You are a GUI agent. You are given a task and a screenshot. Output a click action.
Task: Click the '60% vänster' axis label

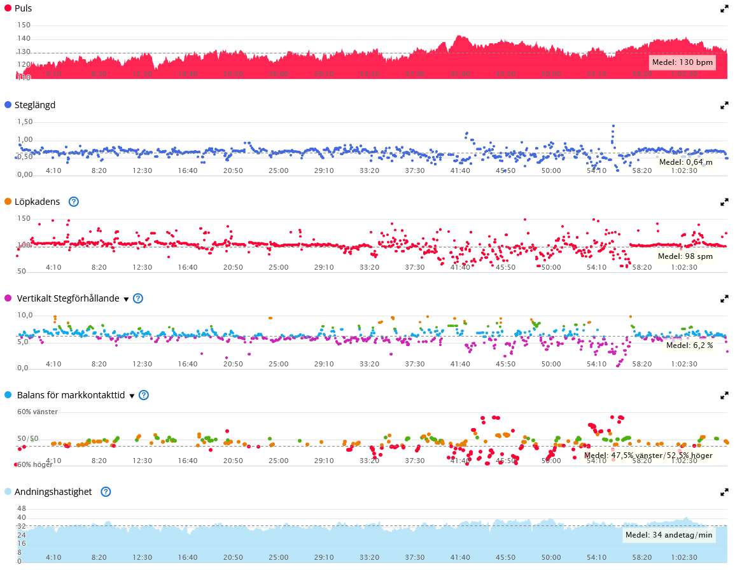point(38,412)
